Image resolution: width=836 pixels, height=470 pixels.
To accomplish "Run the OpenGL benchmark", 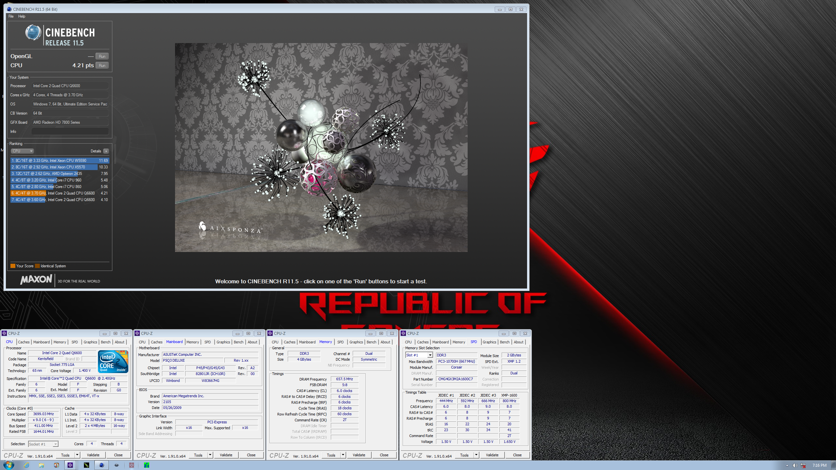I will point(102,56).
